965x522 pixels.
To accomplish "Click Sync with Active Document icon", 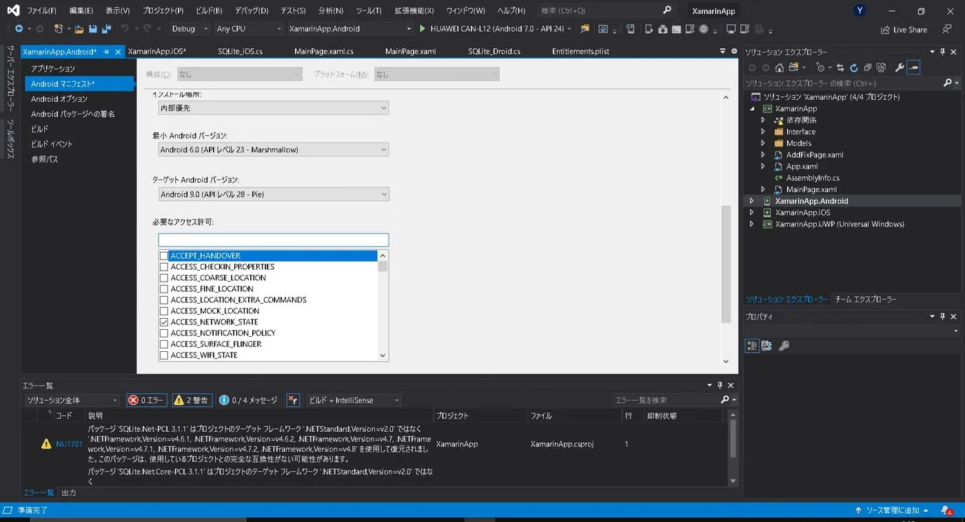I will tap(840, 67).
